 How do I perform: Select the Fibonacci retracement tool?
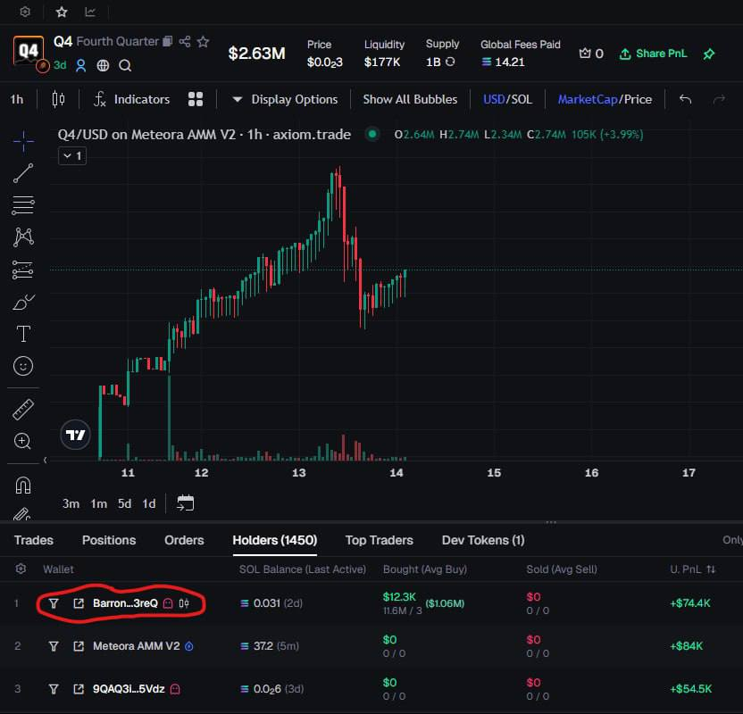click(x=23, y=205)
